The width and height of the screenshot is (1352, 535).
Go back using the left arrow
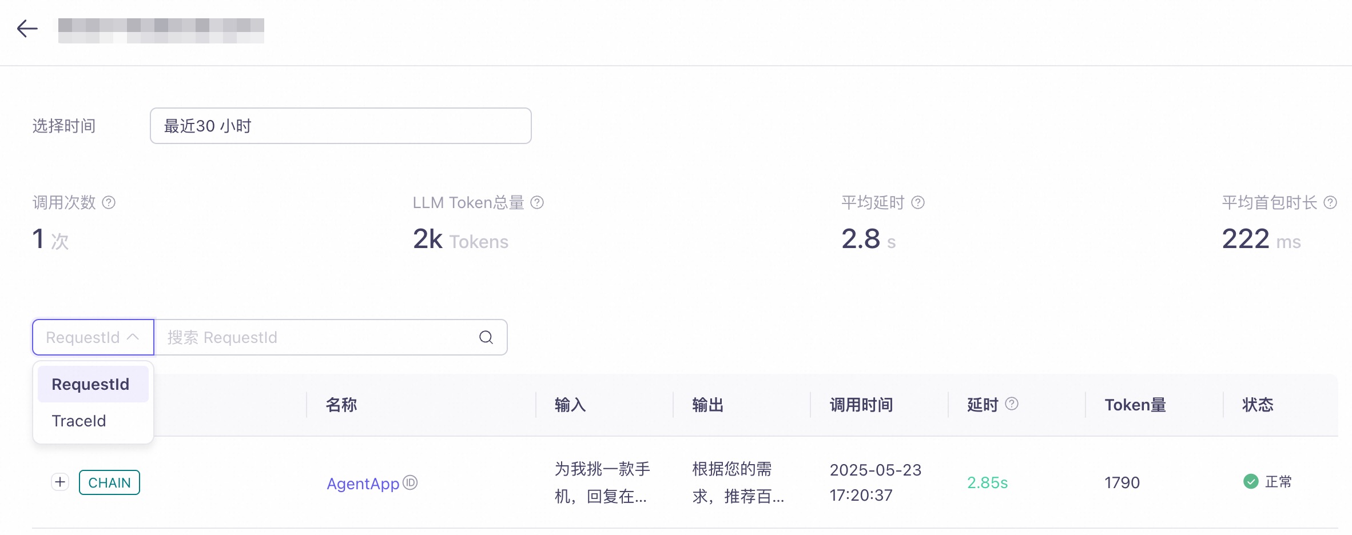click(27, 29)
